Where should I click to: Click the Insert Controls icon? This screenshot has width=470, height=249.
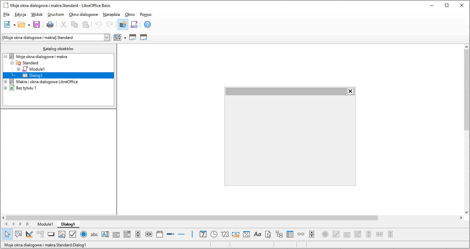117,37
